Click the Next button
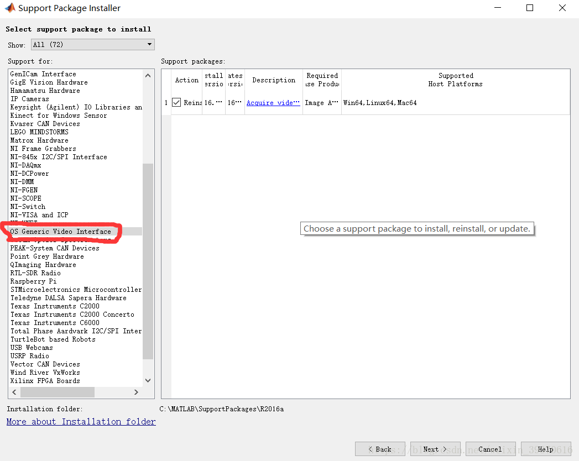The image size is (579, 461). [x=435, y=449]
